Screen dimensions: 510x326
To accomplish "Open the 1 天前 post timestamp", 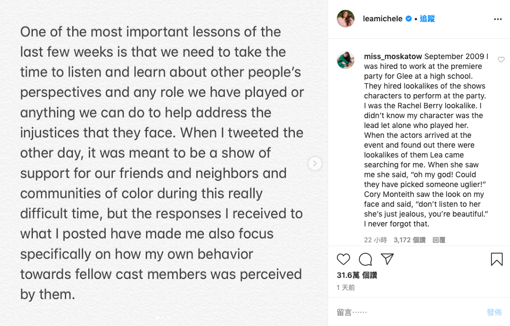I will click(346, 287).
